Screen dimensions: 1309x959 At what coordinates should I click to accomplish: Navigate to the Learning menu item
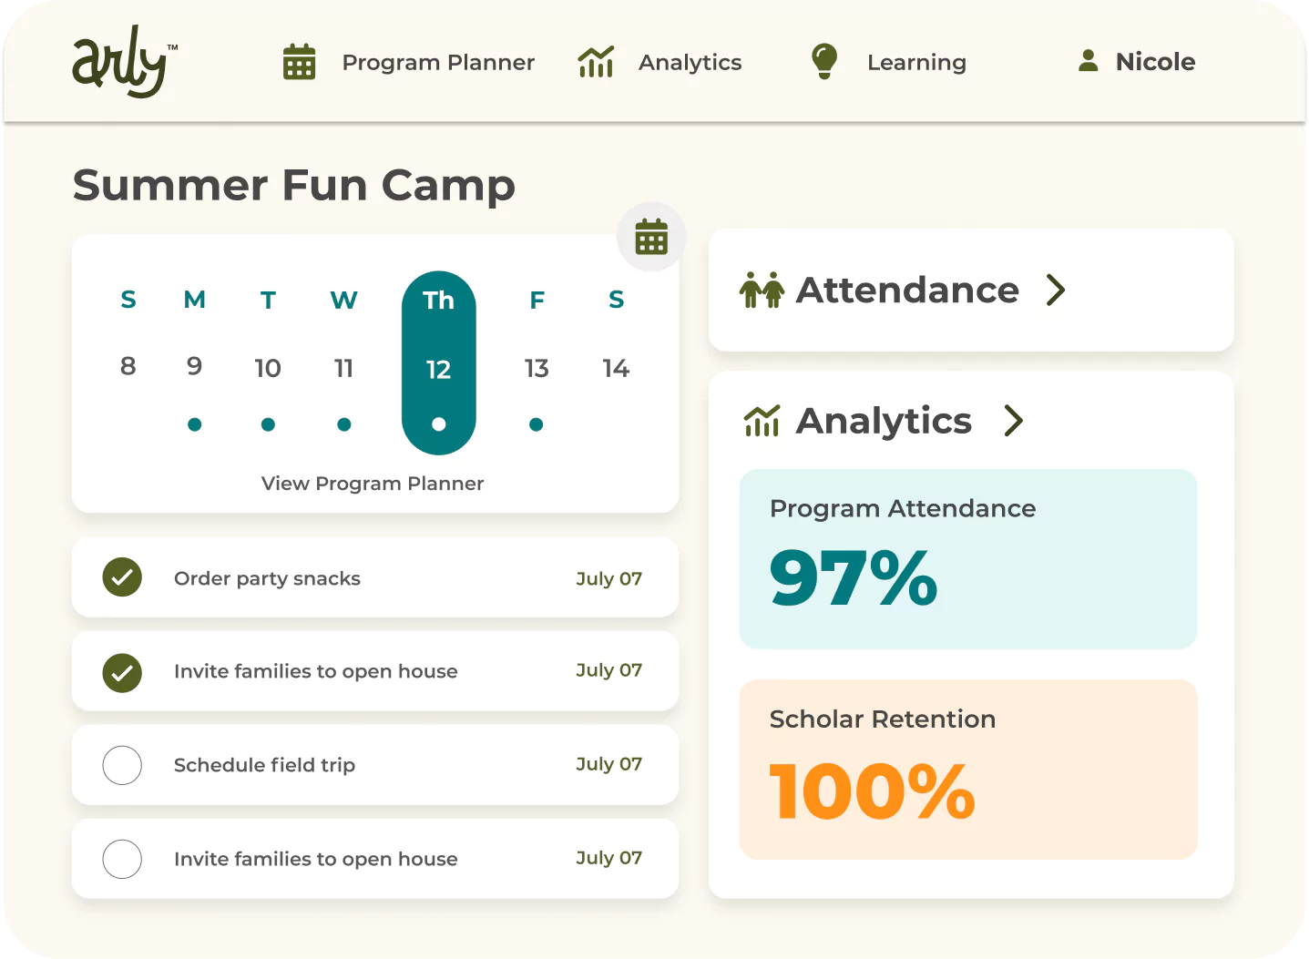pos(916,62)
